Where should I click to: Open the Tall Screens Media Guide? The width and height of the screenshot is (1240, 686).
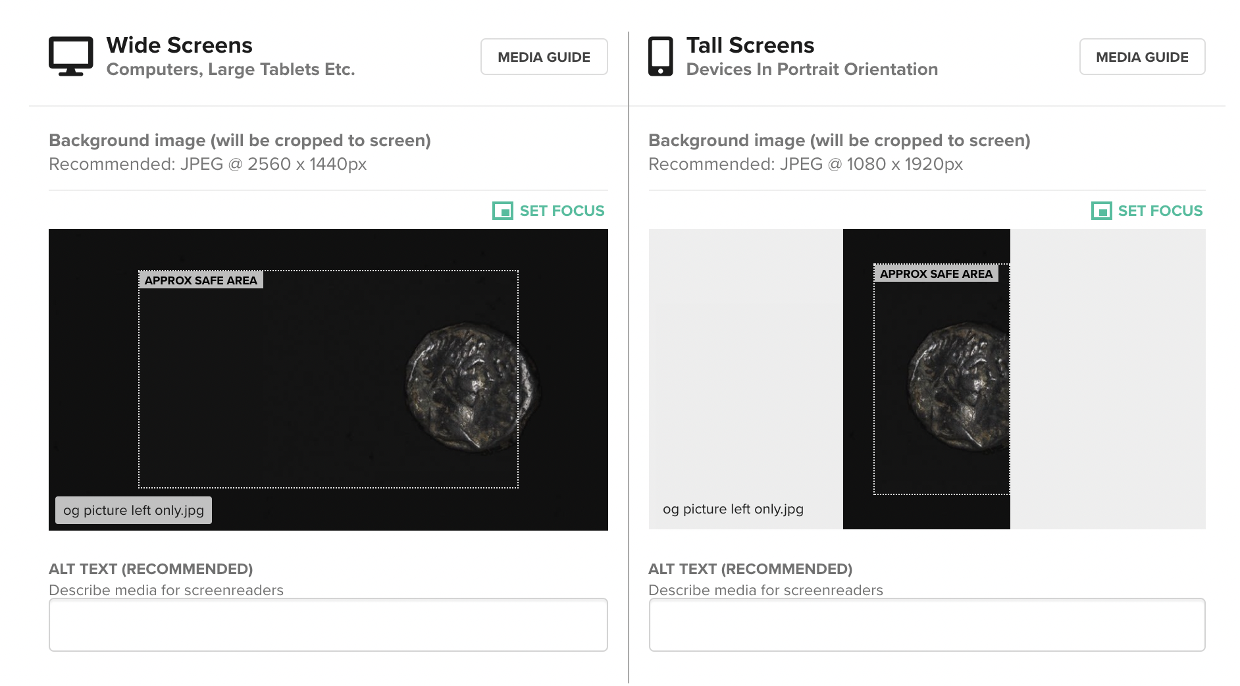coord(1142,57)
